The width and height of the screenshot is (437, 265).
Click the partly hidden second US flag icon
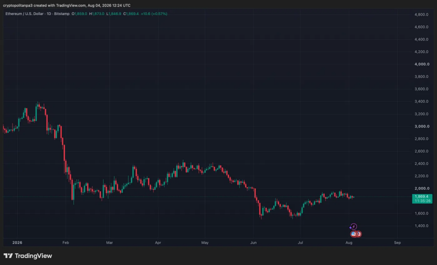pos(359,234)
